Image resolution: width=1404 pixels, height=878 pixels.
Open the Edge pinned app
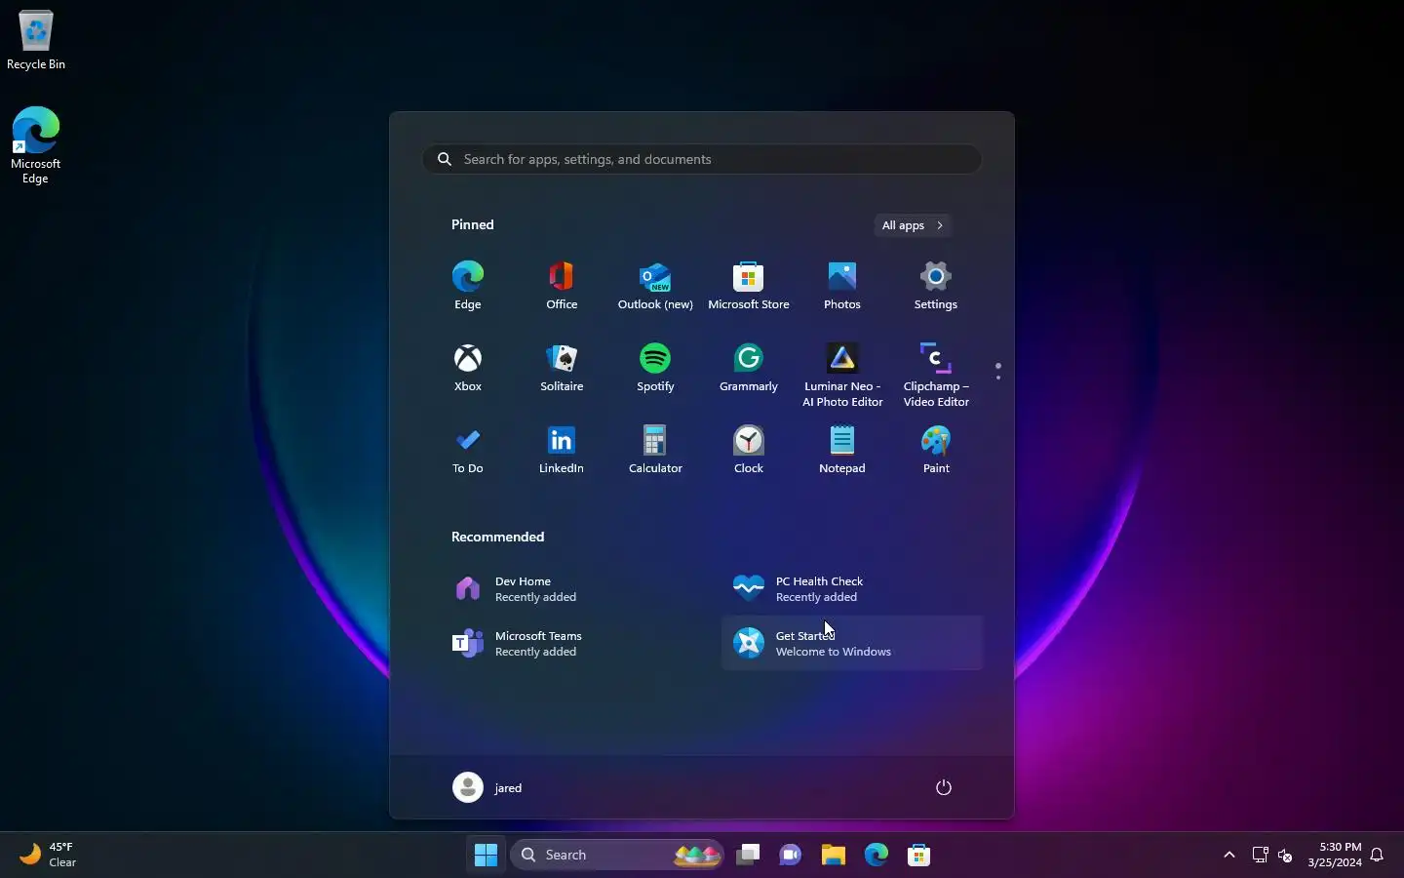pos(468,286)
